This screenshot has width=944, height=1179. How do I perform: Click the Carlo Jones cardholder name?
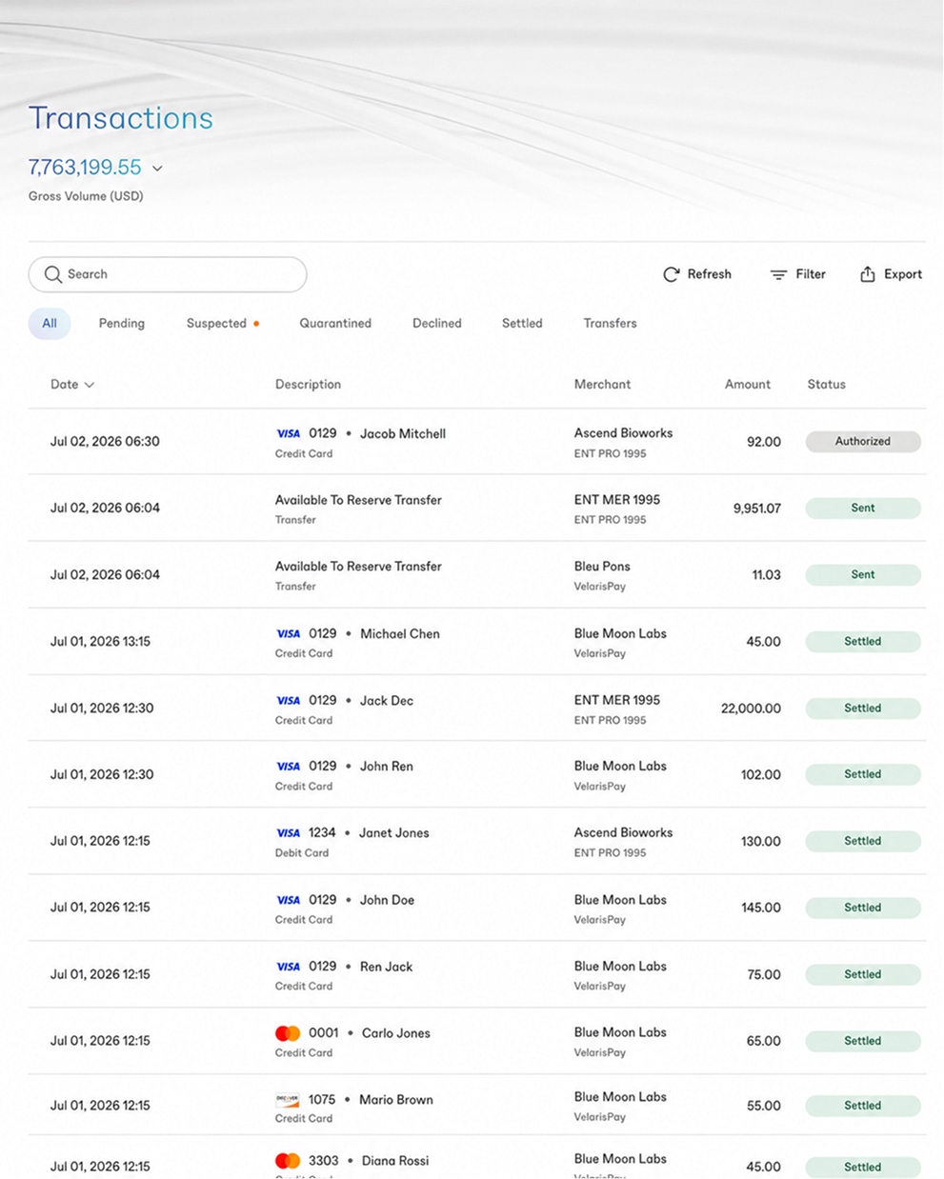click(x=396, y=1033)
